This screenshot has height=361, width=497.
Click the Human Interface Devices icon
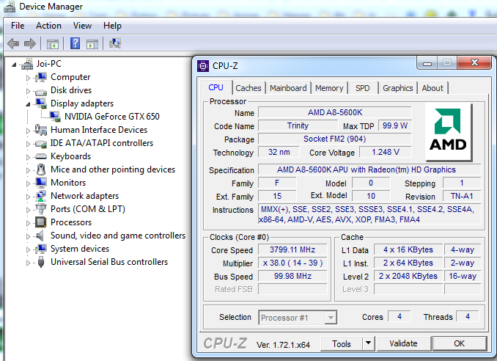(41, 130)
